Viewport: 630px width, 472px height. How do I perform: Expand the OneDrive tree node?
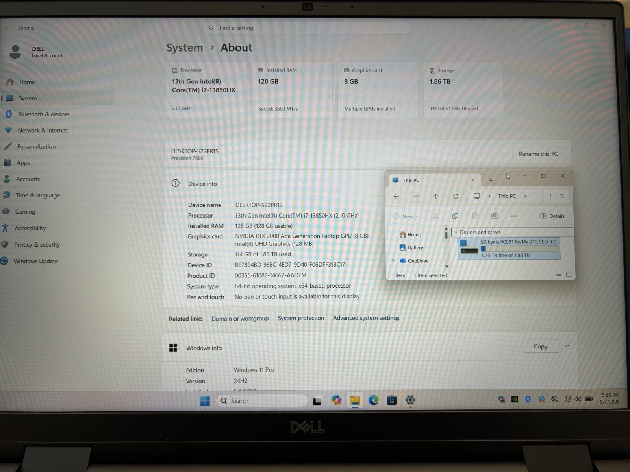click(x=393, y=261)
